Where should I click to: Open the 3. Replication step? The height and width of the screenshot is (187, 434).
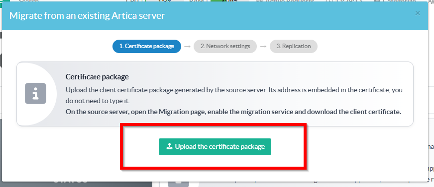coord(293,46)
